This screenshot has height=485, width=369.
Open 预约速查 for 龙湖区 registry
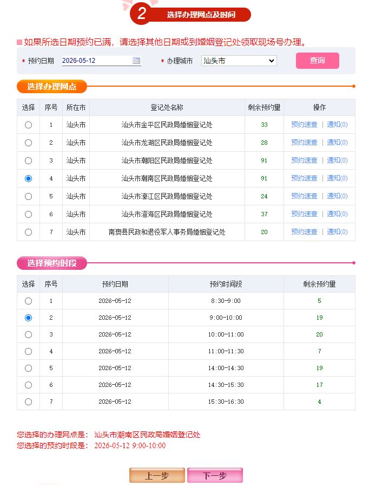coord(304,143)
